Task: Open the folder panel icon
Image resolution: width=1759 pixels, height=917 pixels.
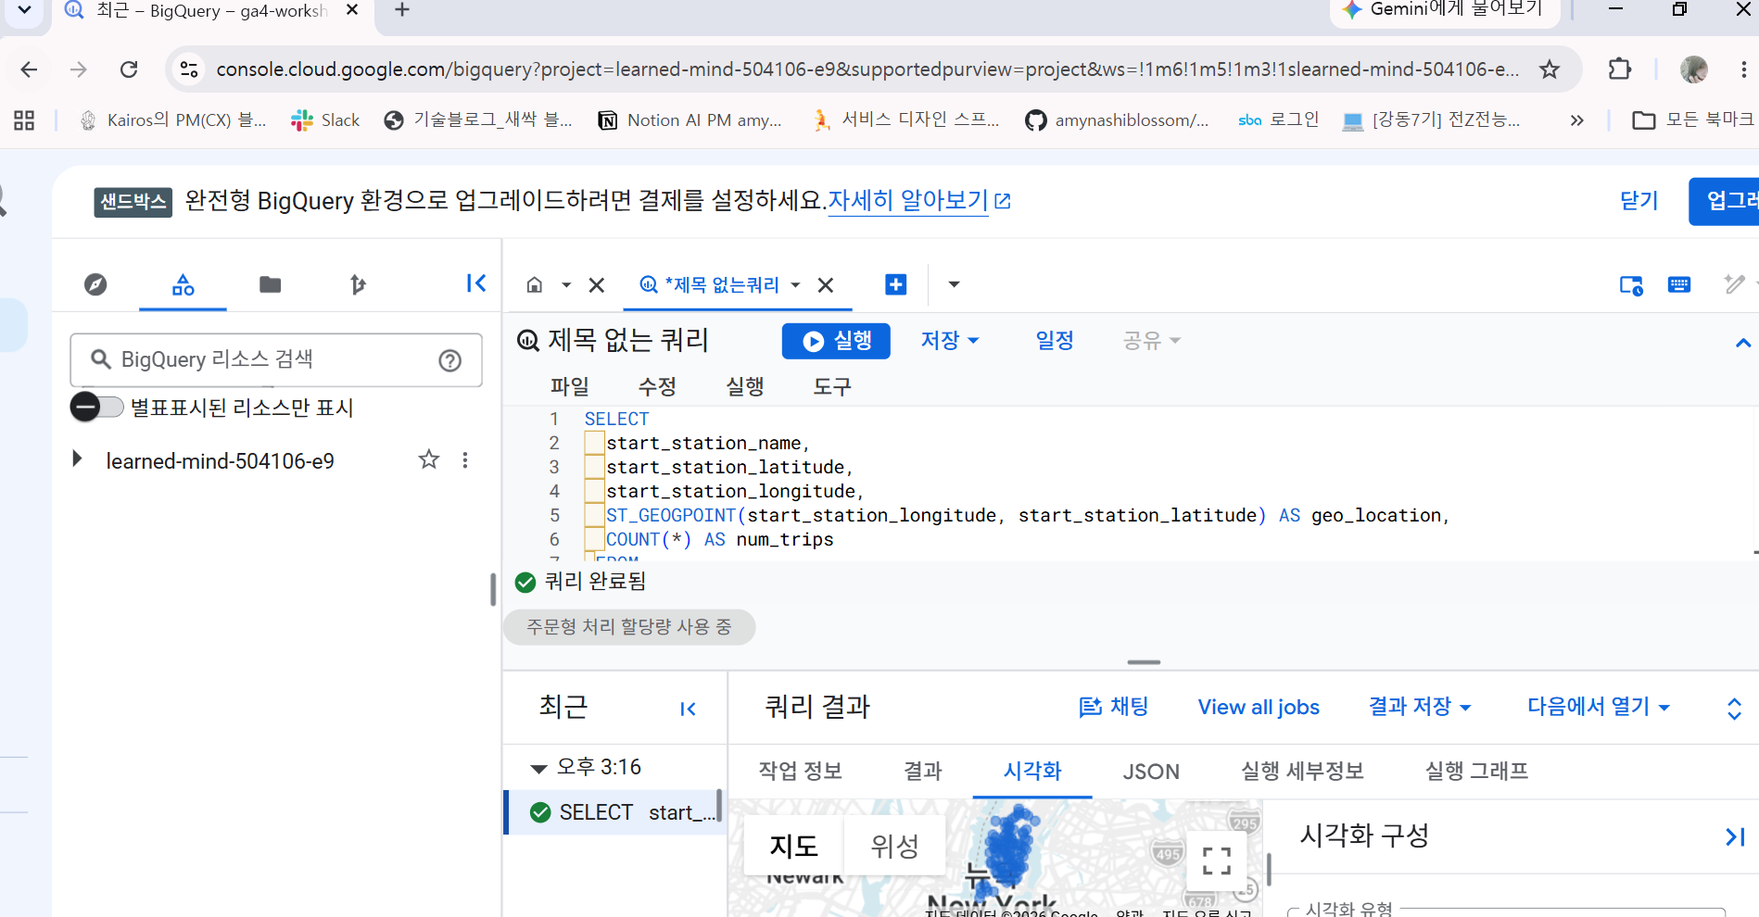Action: coord(271,284)
